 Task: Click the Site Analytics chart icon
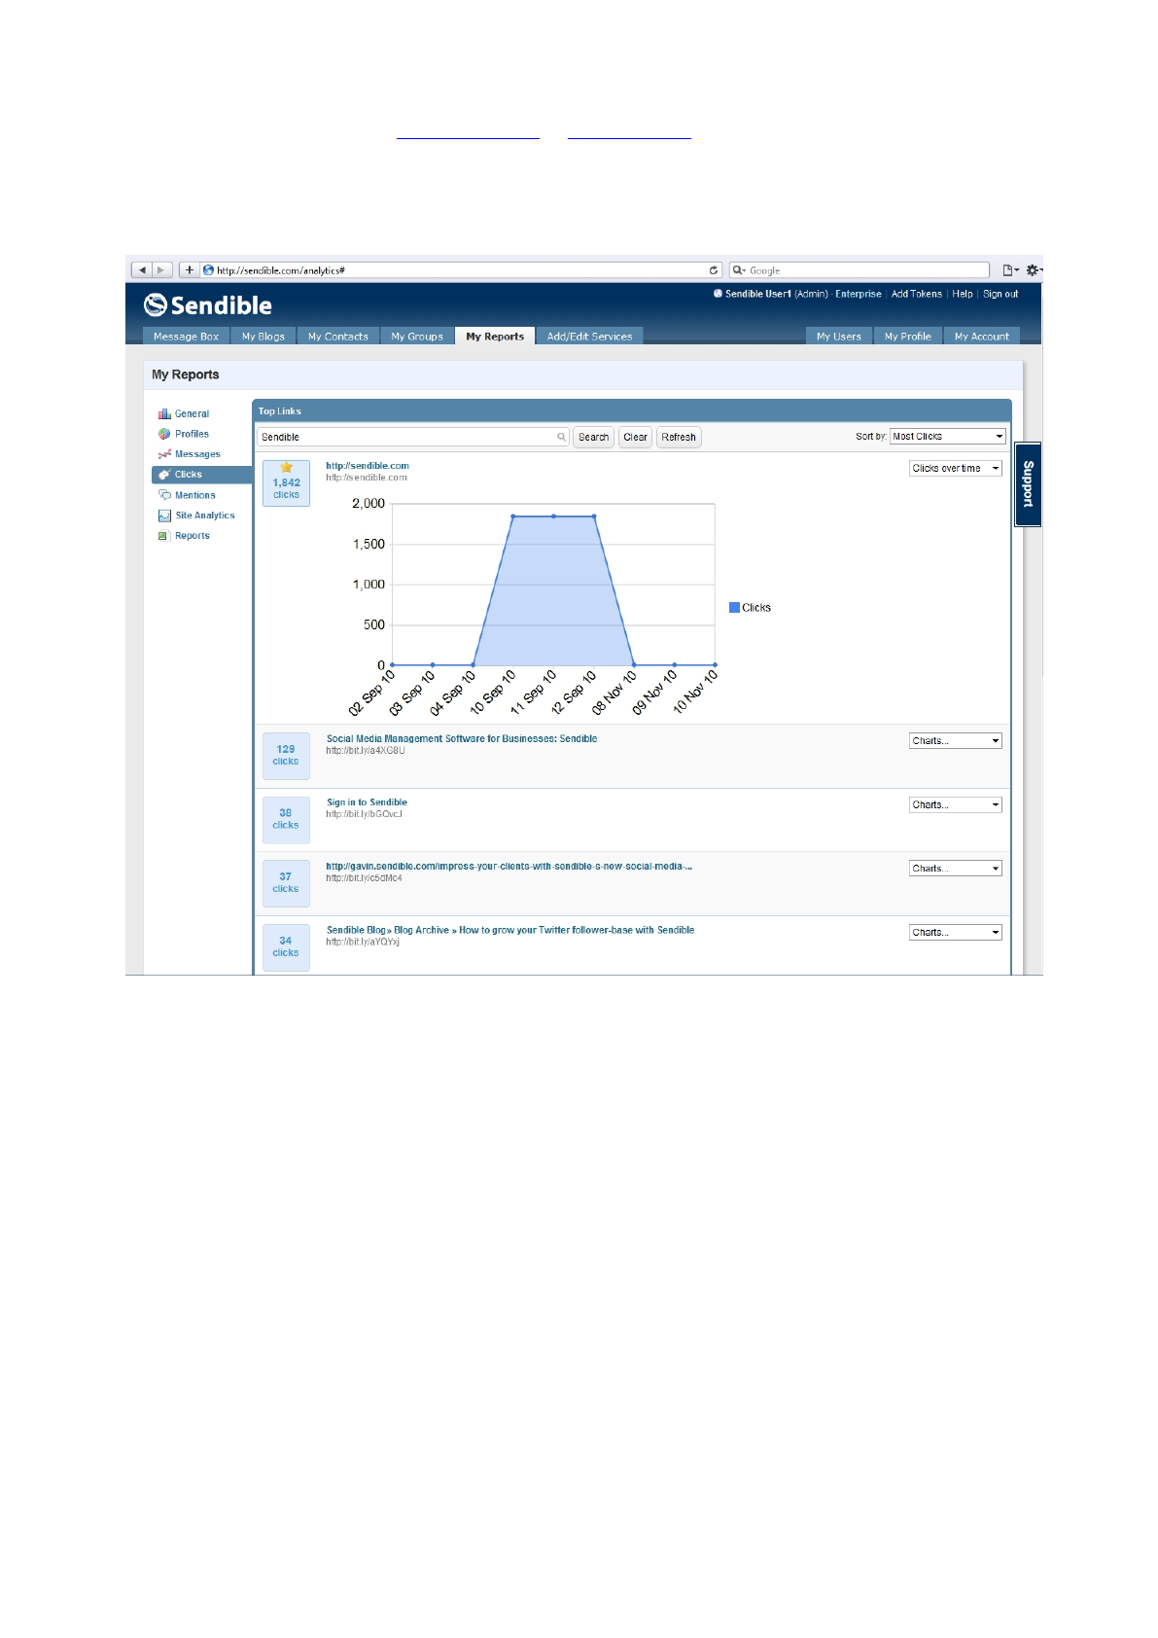(164, 516)
